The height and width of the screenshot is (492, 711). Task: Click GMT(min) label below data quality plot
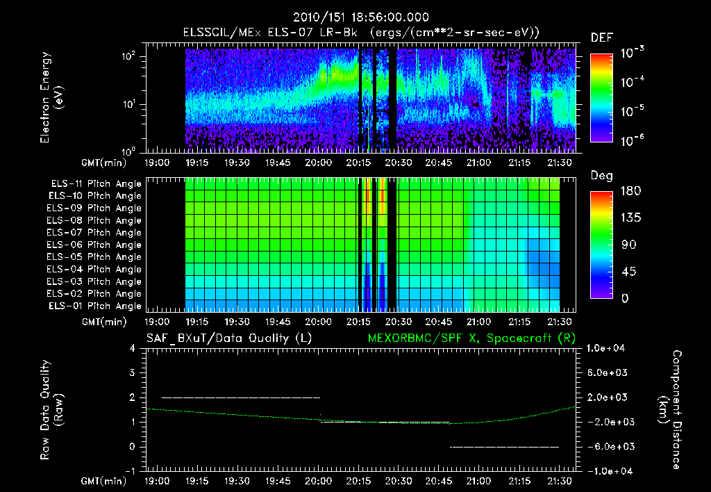click(x=104, y=481)
